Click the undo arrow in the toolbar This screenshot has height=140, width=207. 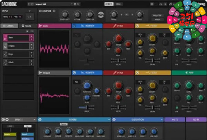coord(171,4)
